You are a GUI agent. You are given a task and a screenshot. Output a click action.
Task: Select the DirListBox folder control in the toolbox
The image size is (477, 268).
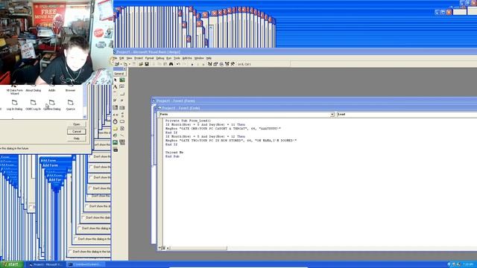coord(116,129)
